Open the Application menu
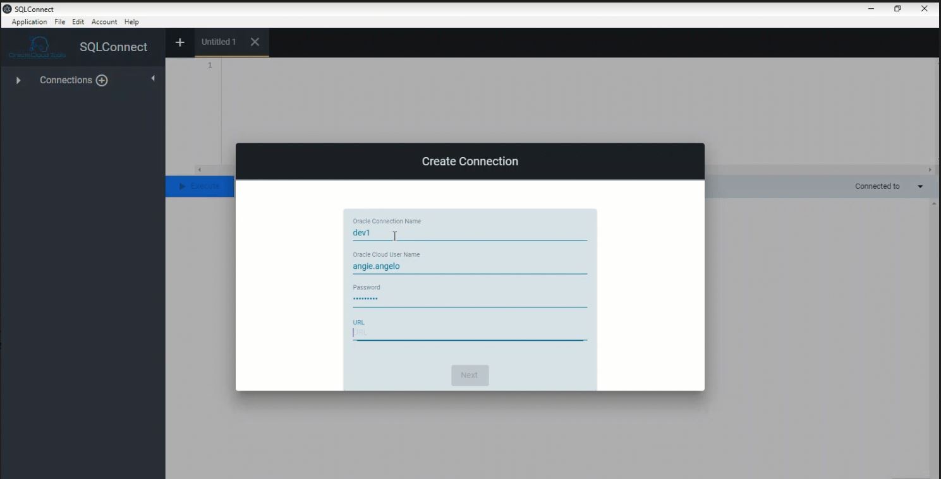The width and height of the screenshot is (941, 479). [29, 21]
